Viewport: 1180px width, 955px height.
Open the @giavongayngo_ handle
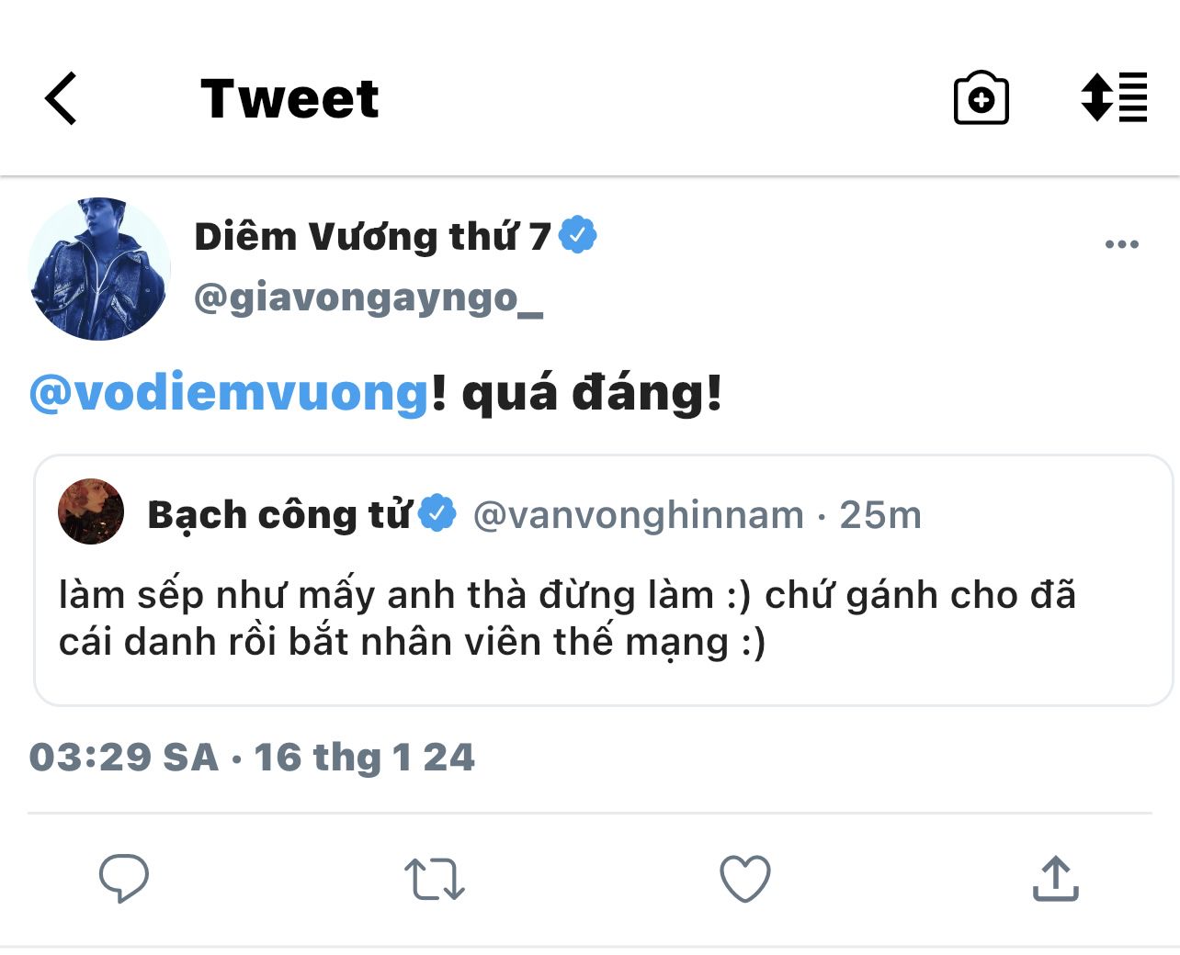(369, 298)
